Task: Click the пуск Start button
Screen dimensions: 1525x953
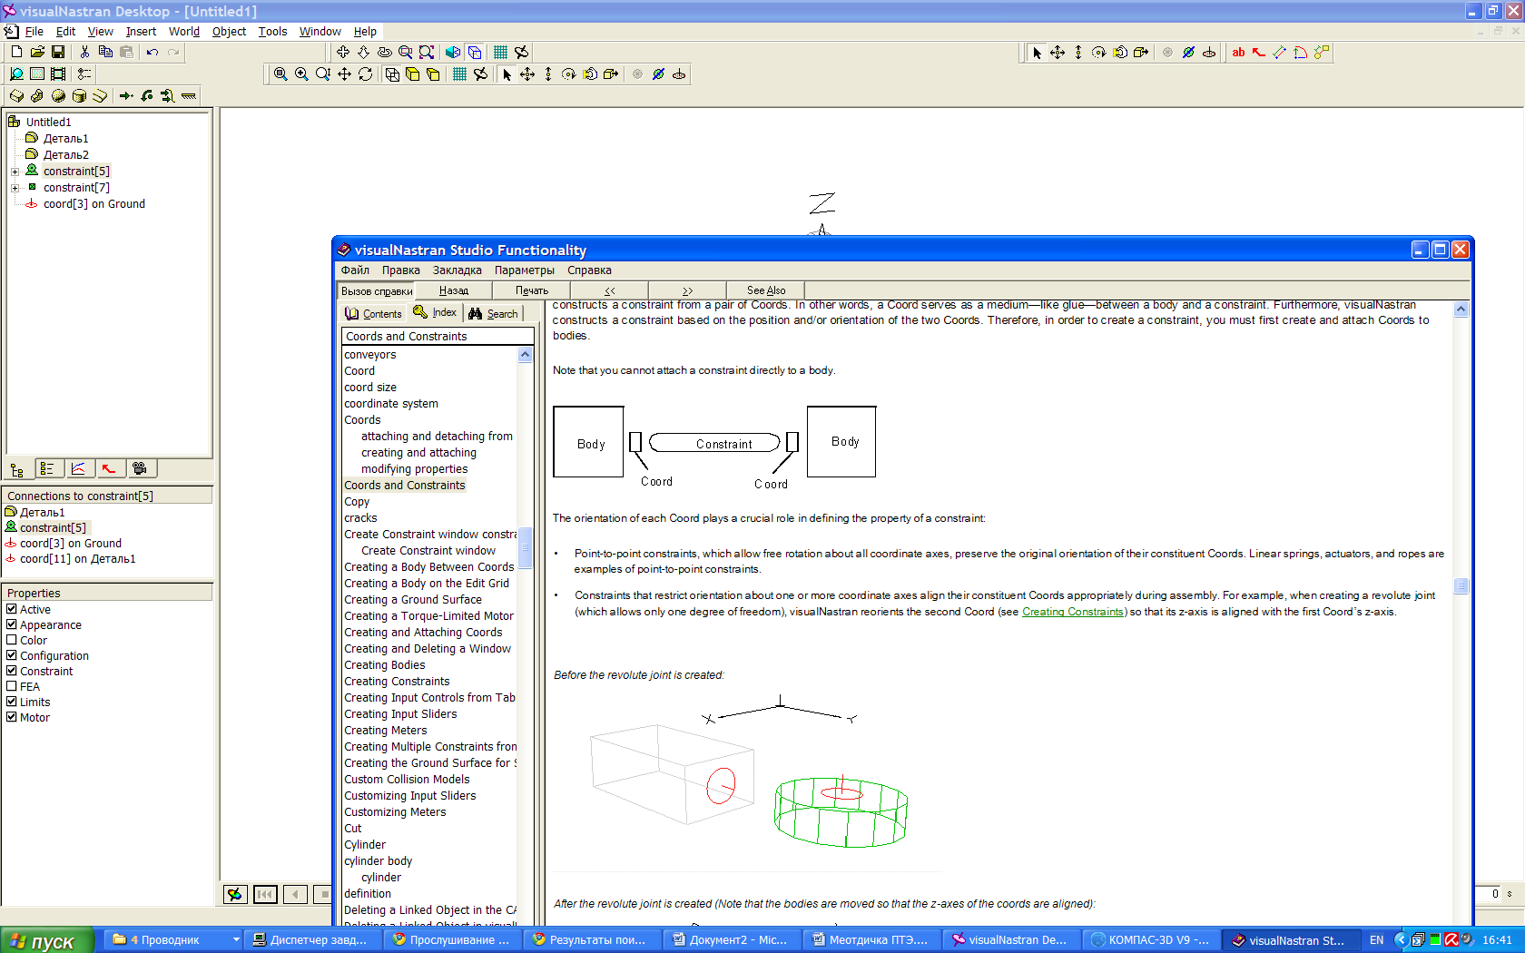Action: [47, 940]
